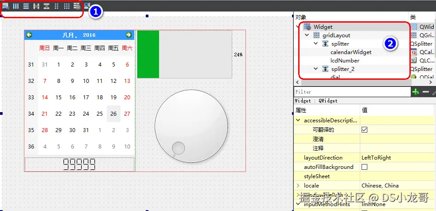Select calendar date 26
This screenshot has width=436, height=211.
coord(113,114)
